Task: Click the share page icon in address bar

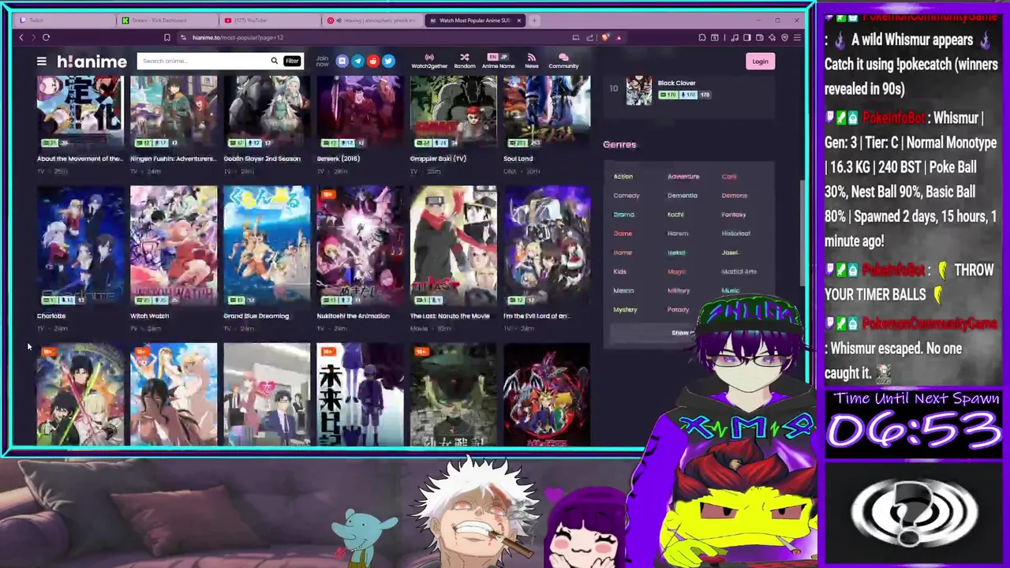Action: click(590, 37)
